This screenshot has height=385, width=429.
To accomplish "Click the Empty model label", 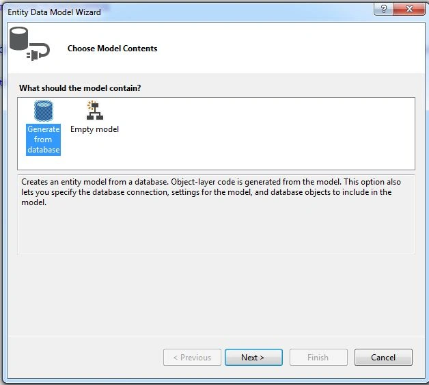I will pos(95,129).
